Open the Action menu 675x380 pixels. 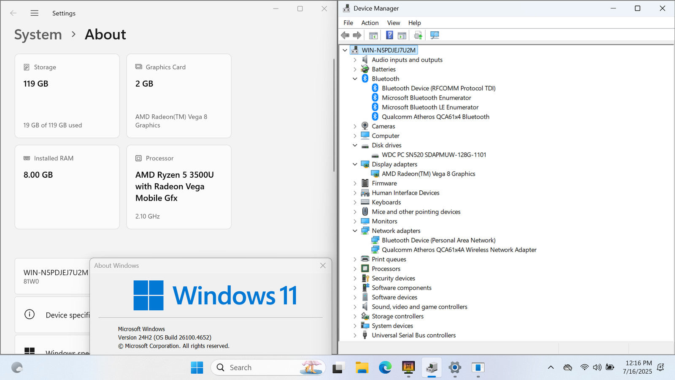click(x=370, y=23)
